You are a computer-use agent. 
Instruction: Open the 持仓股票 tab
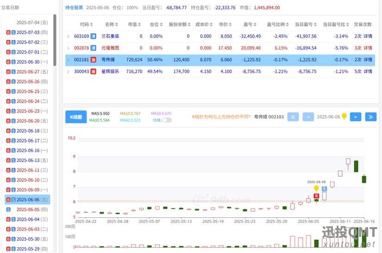[74, 7]
